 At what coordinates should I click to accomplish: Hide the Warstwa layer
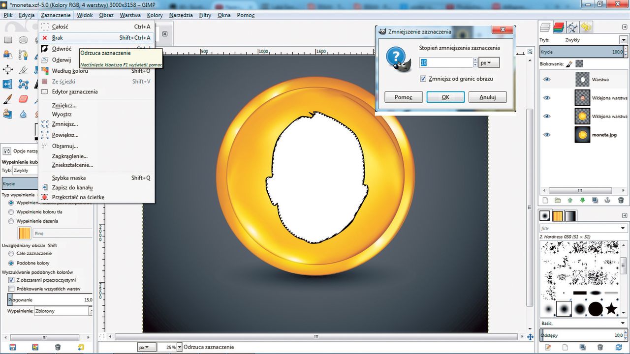tap(547, 79)
